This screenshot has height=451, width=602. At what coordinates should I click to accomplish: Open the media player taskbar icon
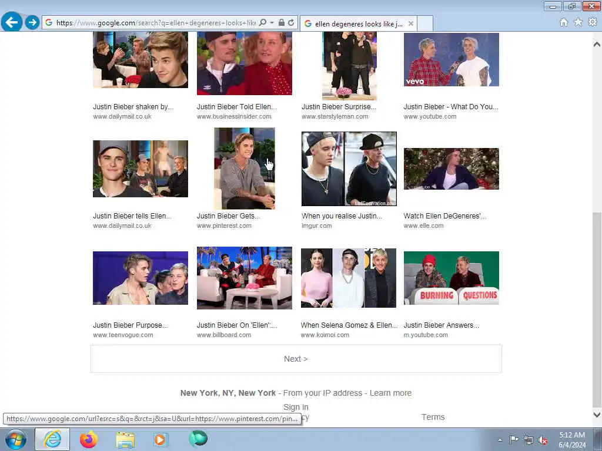coord(160,439)
